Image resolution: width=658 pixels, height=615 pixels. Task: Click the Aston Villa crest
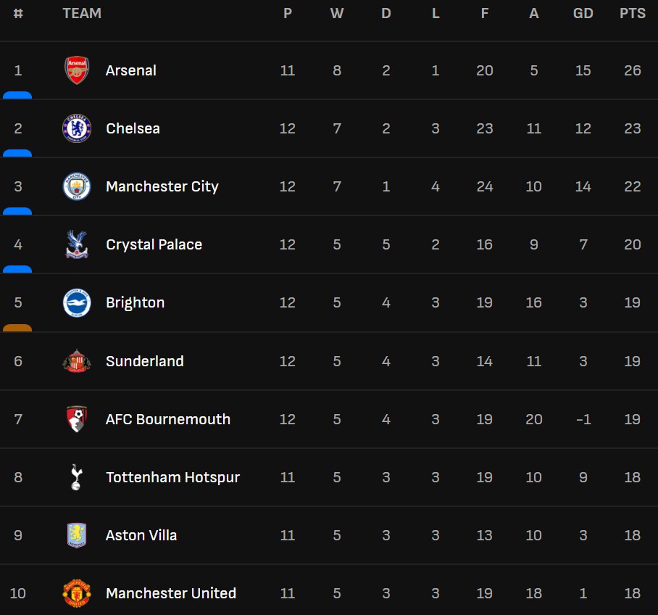76,535
